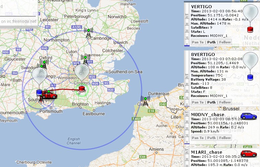Screen dimensions: 260x167
Task: Click the receiver tower icon near Braintree
Action: (x=85, y=60)
